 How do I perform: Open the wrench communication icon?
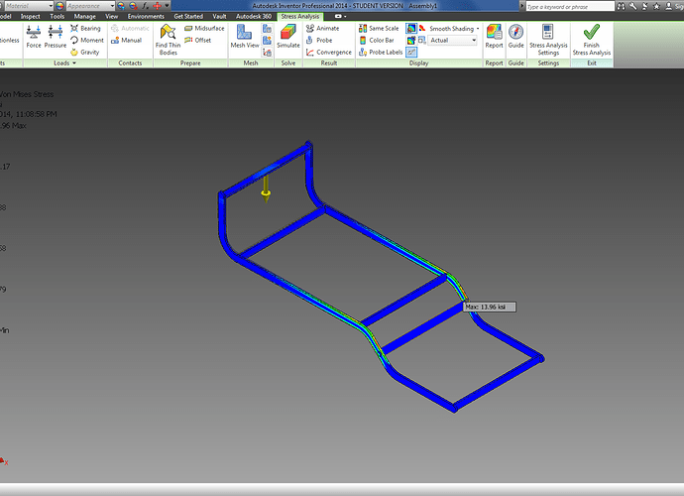click(x=633, y=6)
